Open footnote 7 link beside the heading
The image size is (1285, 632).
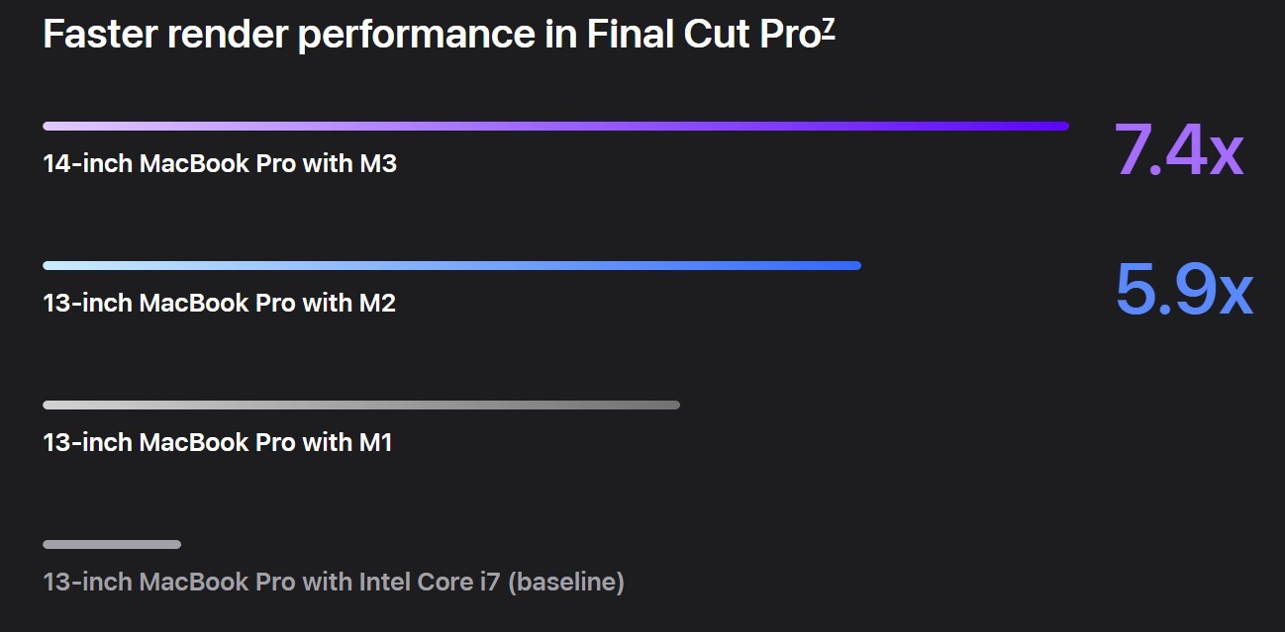tap(829, 27)
